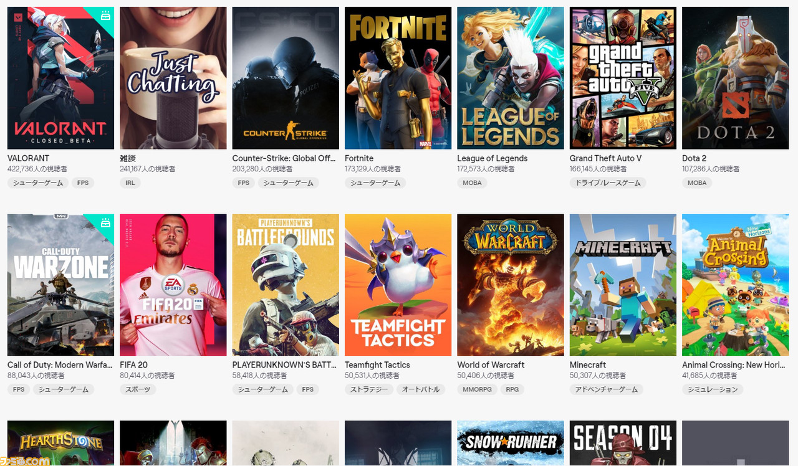Open the Minecraft cover art
This screenshot has height=466, width=798.
click(x=623, y=285)
